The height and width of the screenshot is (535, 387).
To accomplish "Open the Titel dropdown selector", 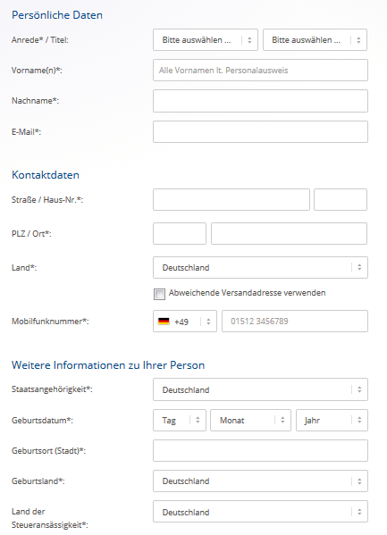I will (315, 40).
